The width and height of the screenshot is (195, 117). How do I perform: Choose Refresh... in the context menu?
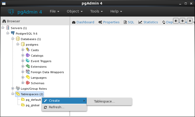pos(64,107)
